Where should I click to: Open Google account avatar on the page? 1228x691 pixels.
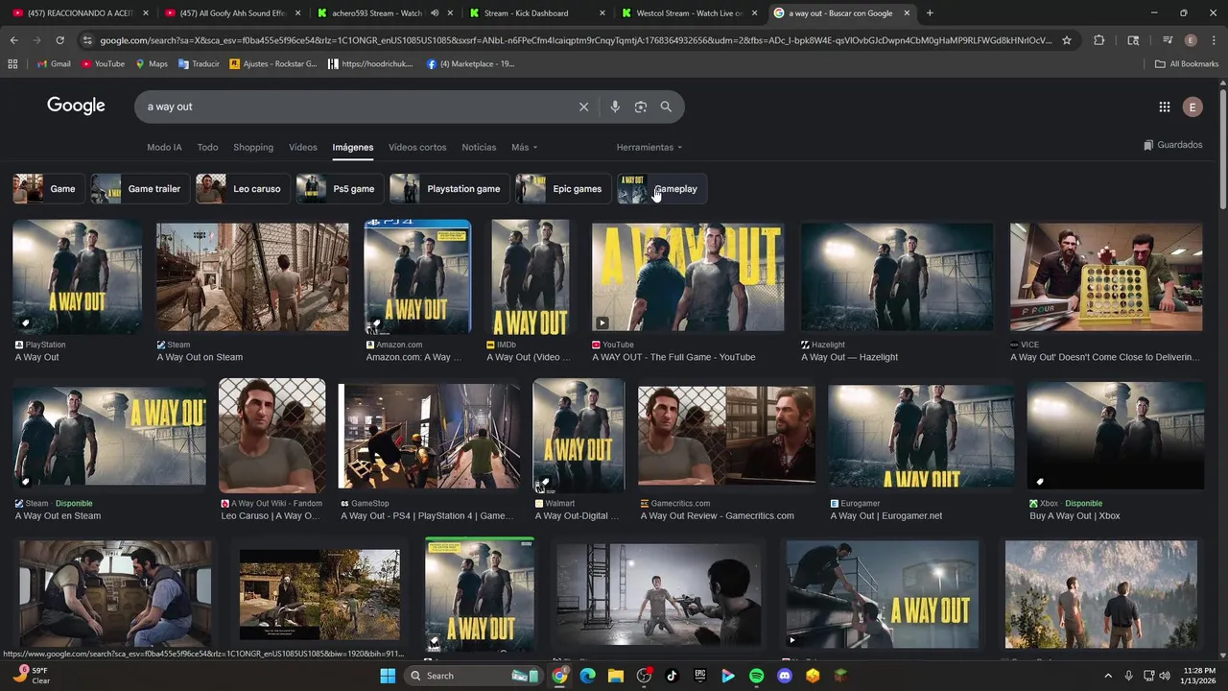coord(1193,107)
